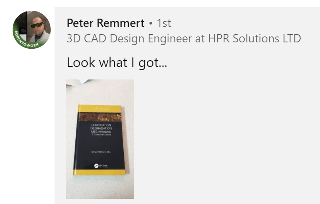Click the bullet dot after Peter Remmert
The image size is (320, 204).
point(151,23)
